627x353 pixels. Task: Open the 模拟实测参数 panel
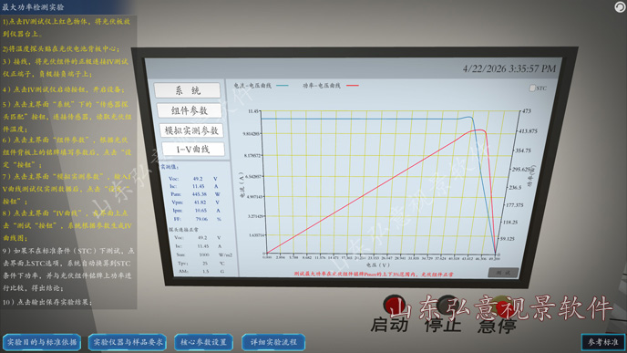point(191,130)
